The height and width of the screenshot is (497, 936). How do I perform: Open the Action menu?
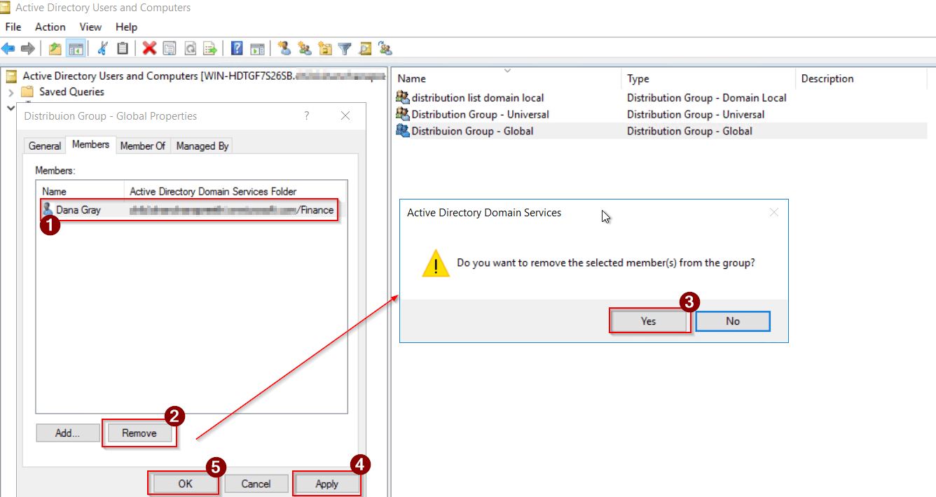click(x=50, y=27)
